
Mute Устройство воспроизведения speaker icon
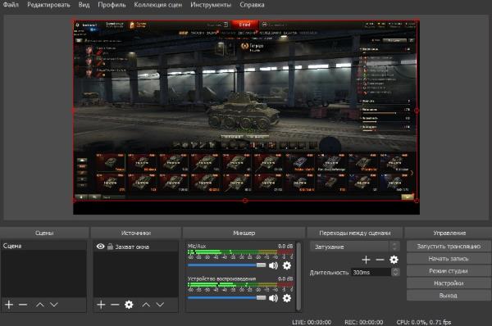click(273, 298)
